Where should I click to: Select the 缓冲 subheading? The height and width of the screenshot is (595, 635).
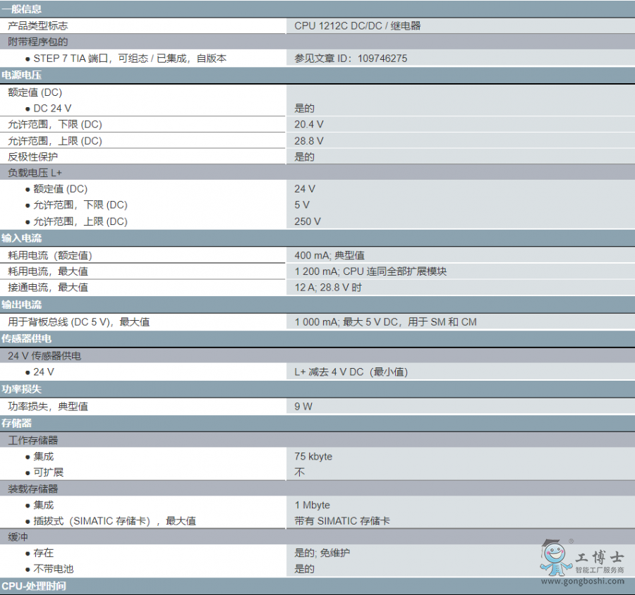click(18, 537)
